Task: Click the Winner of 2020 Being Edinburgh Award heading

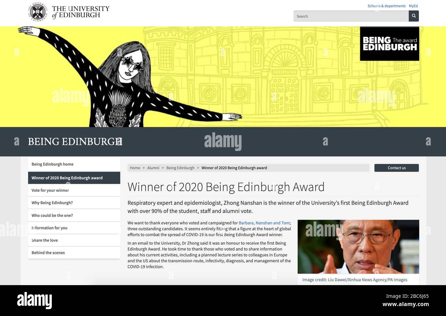Action: click(x=226, y=187)
